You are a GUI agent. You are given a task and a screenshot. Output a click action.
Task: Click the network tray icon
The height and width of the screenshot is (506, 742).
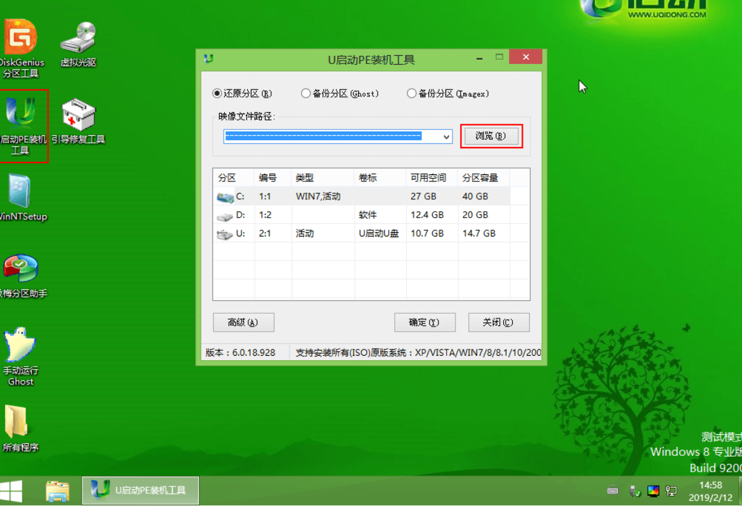[671, 491]
